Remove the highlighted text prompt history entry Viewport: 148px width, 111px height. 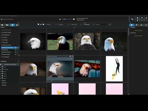[18, 47]
